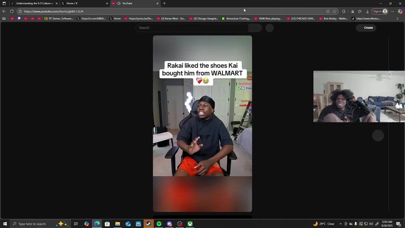Expand the system tray hidden icons chevron
Image resolution: width=405 pixels, height=228 pixels.
(340, 224)
